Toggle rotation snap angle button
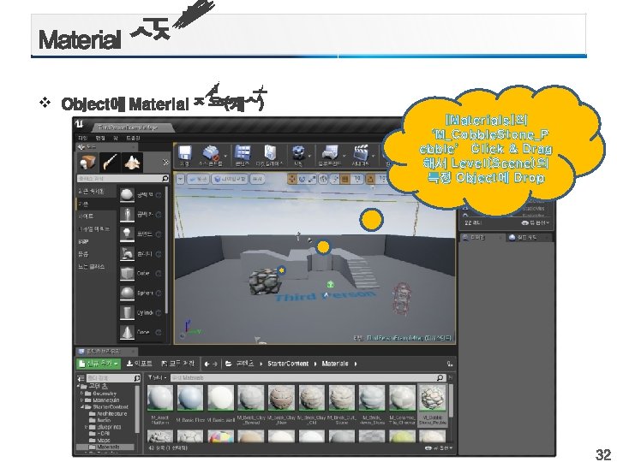 pos(370,179)
